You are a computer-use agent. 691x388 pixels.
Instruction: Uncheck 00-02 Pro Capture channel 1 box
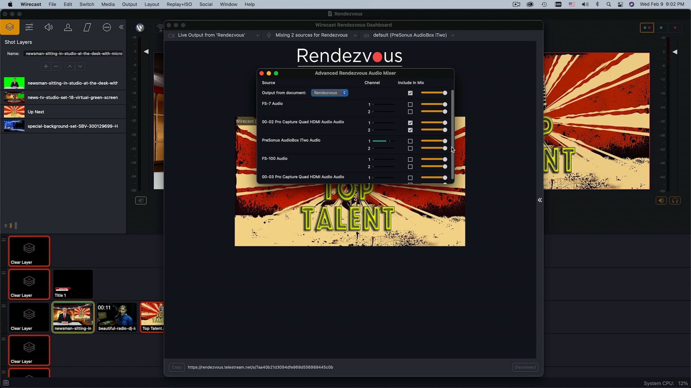click(410, 123)
